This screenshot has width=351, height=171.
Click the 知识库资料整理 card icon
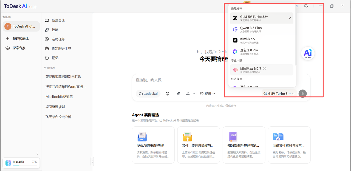point(233,136)
